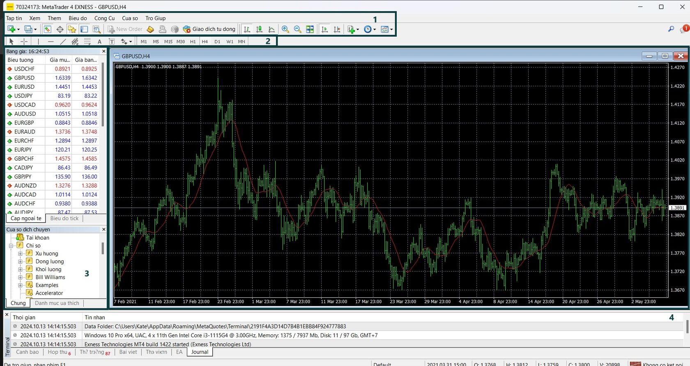Toggle chart shift button
This screenshot has height=366, width=690.
coord(337,29)
